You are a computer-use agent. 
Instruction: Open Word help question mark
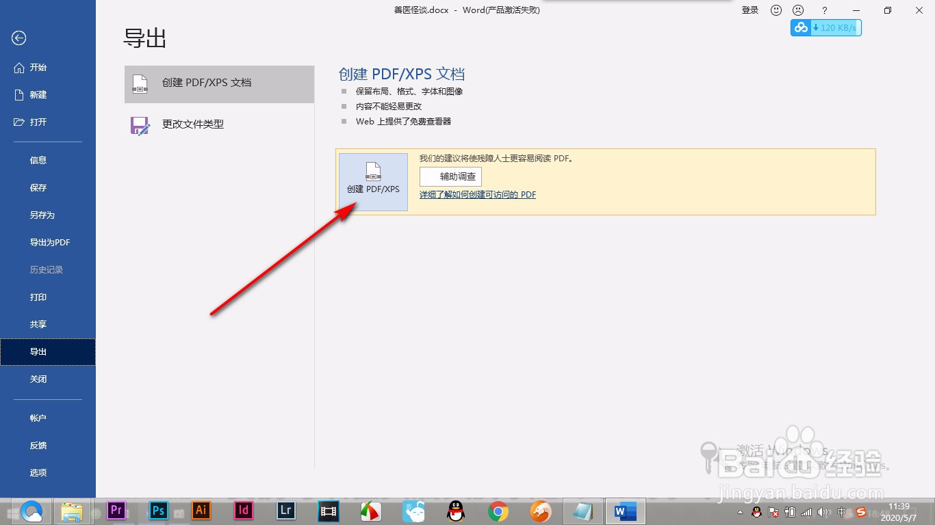point(825,10)
